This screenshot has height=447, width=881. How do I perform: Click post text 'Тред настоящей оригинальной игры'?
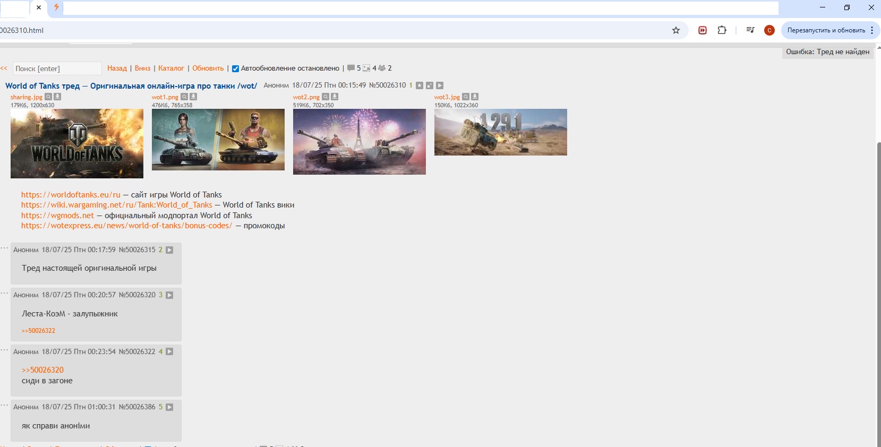(89, 268)
